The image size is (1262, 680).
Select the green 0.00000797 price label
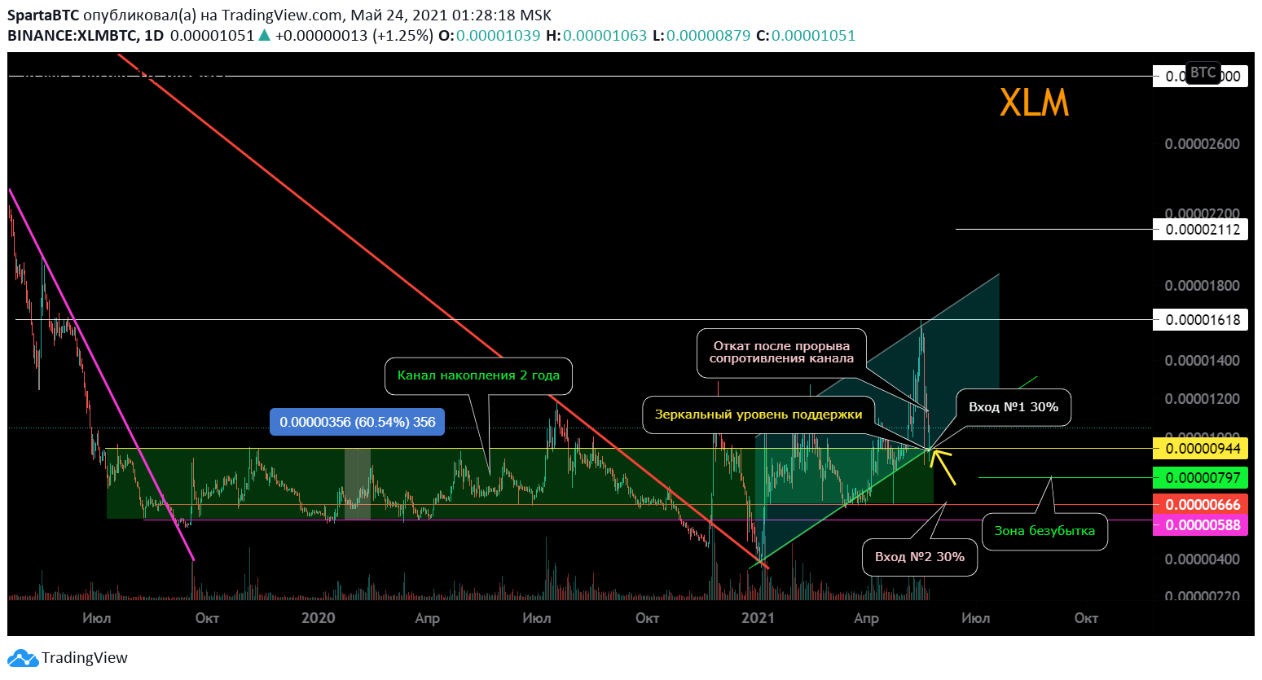point(1203,477)
